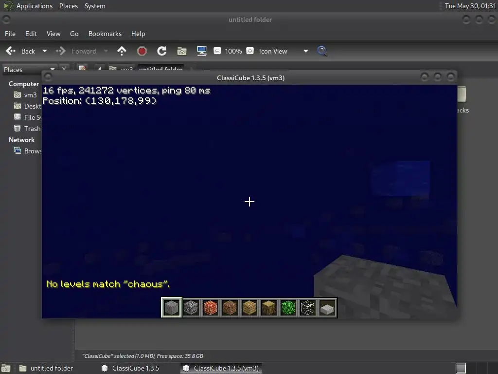Open the File menu
The width and height of the screenshot is (498, 374).
click(10, 34)
